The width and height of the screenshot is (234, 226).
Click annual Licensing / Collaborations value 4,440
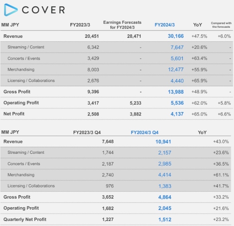[177, 81]
